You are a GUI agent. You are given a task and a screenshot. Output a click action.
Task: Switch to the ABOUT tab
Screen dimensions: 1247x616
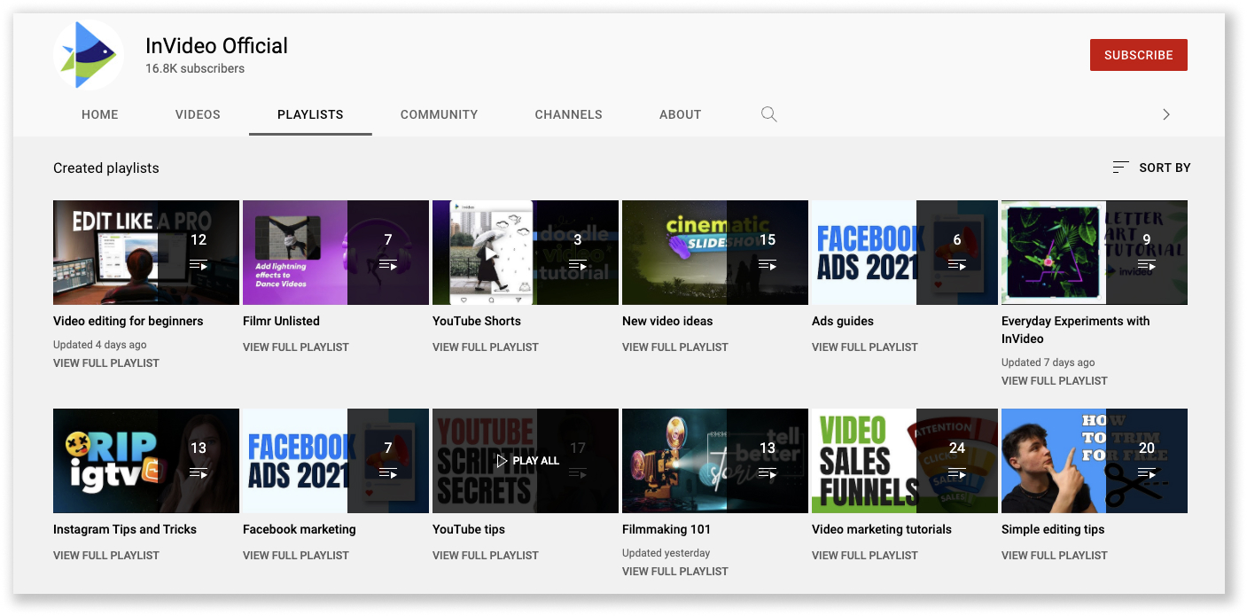[x=680, y=114]
